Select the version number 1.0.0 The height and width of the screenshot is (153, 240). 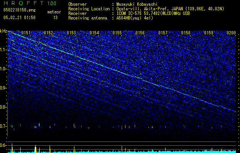[52, 3]
